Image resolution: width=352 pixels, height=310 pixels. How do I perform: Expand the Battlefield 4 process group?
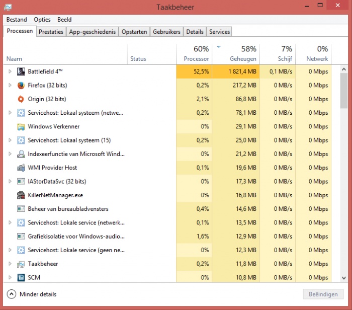click(10, 71)
